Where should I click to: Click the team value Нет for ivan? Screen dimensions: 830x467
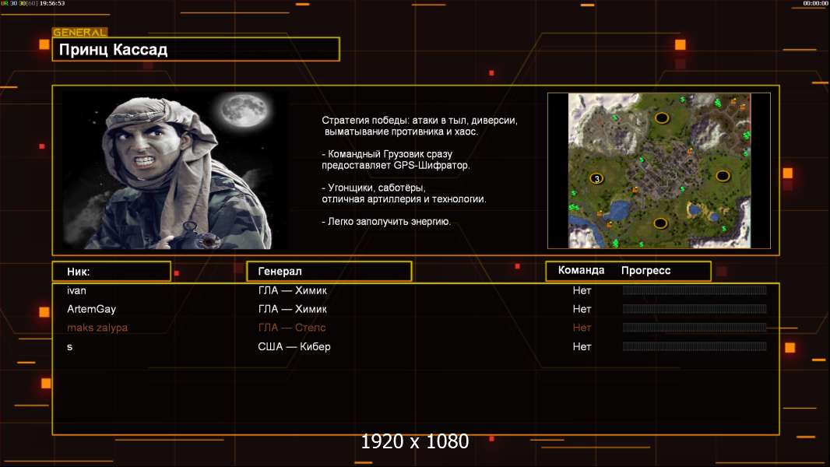(582, 290)
